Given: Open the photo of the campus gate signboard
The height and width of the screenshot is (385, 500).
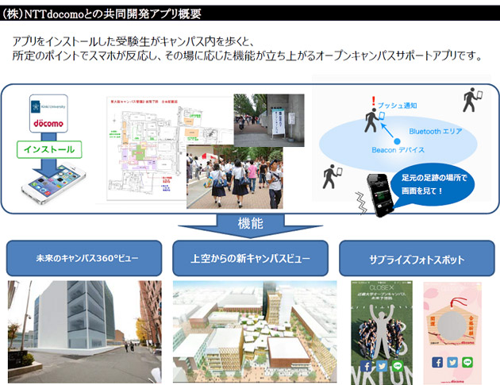Looking at the screenshot, I should click(269, 120).
